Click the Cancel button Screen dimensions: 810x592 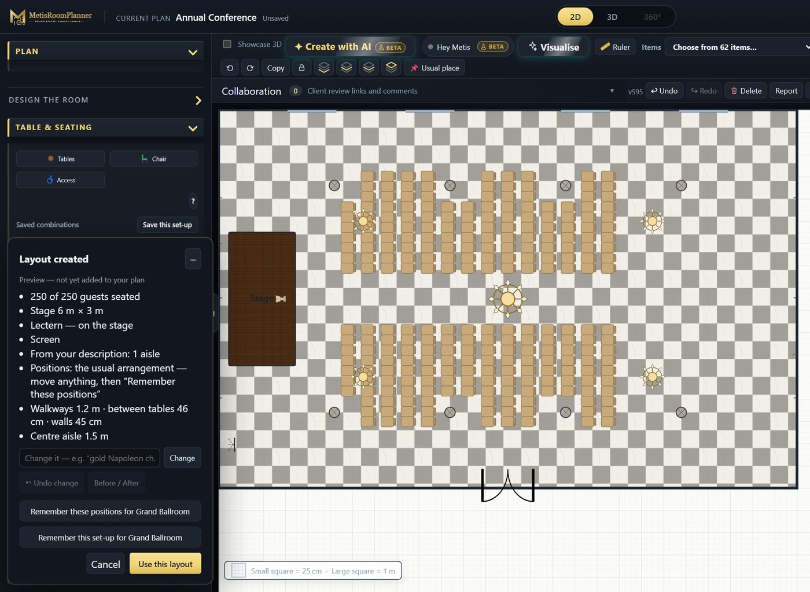click(x=105, y=564)
